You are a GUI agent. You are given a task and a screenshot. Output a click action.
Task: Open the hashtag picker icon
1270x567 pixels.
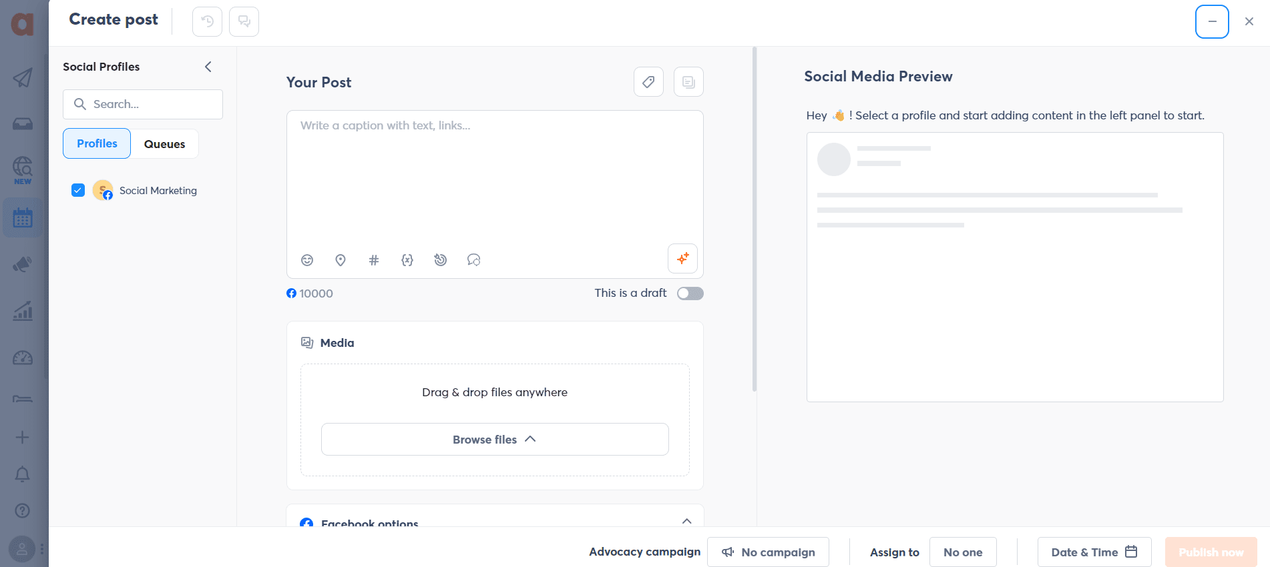click(374, 260)
